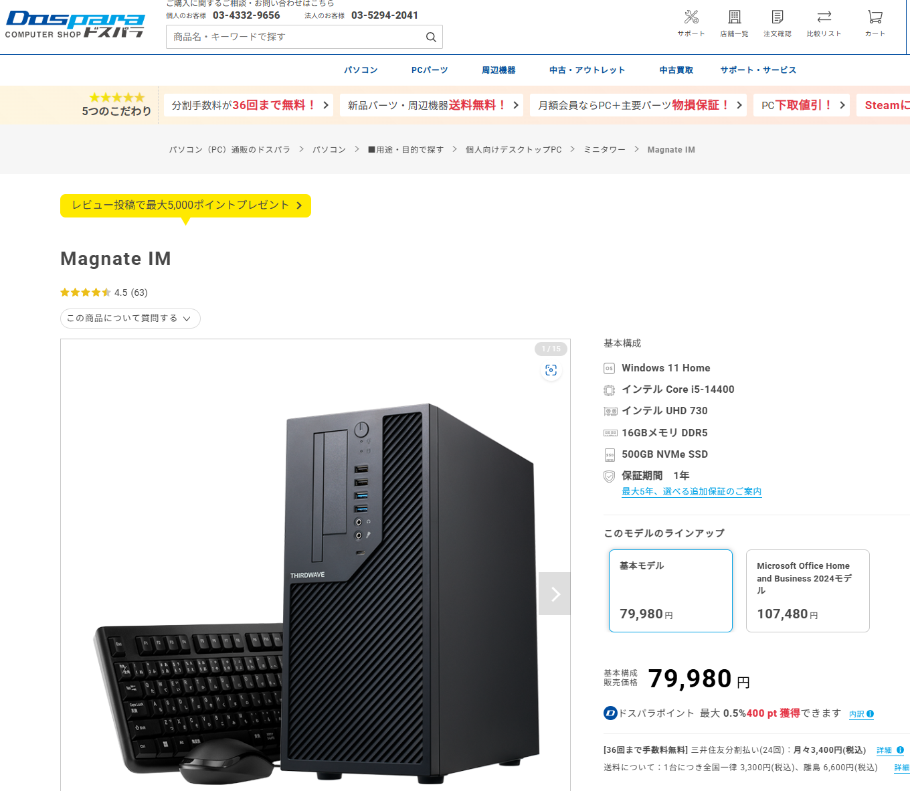Select the 基本モデル lineup option

(670, 591)
